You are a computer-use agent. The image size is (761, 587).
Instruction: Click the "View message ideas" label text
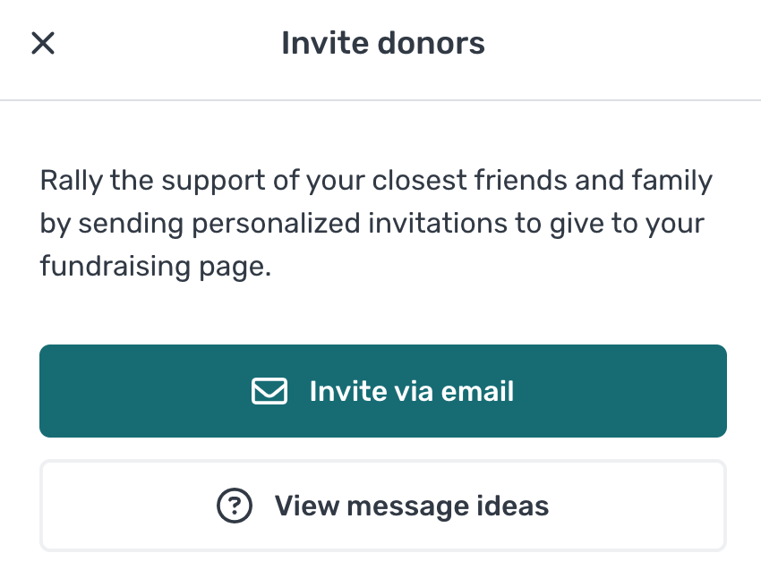pos(411,506)
